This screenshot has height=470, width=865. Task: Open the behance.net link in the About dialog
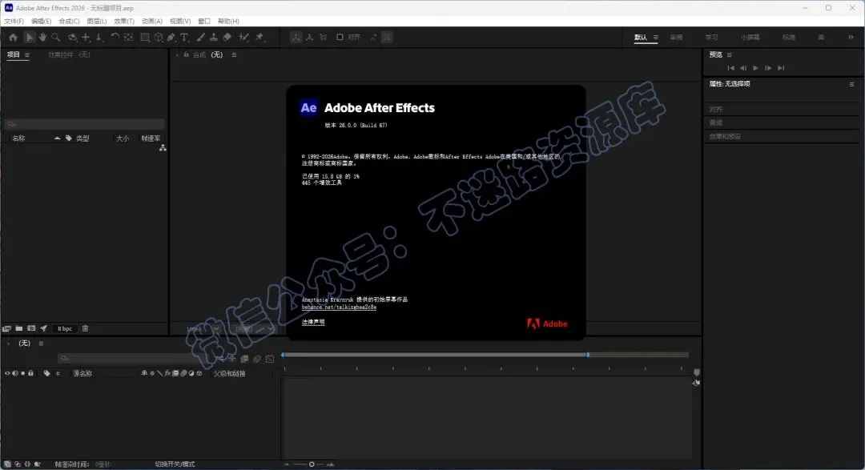point(339,307)
